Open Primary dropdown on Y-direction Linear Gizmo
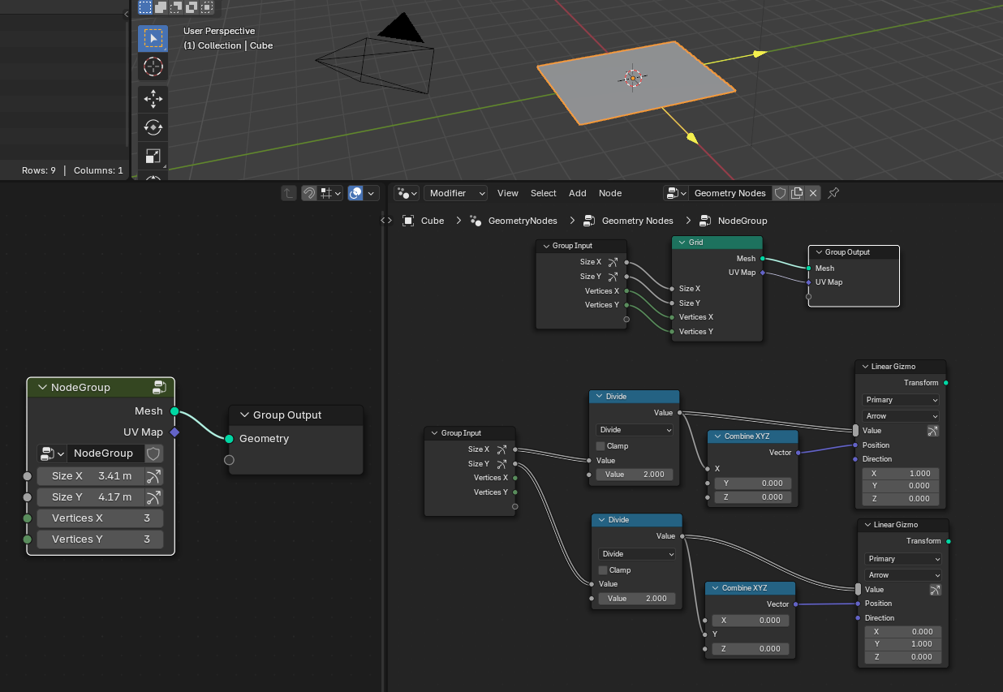 point(902,559)
